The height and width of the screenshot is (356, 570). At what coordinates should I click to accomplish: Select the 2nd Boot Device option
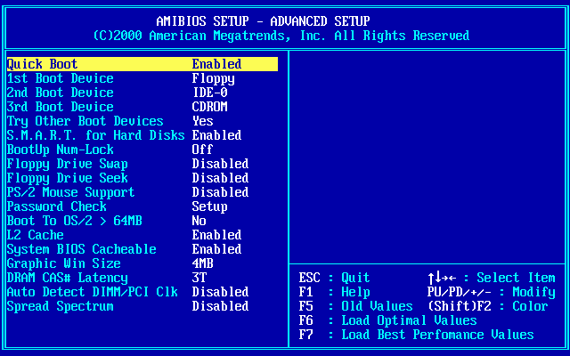[61, 93]
